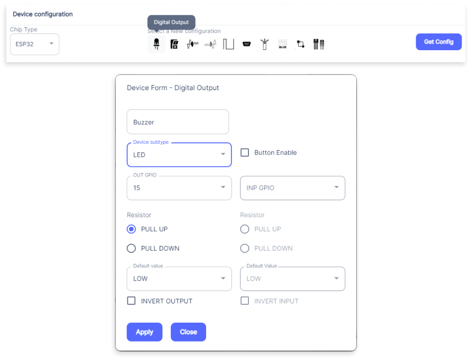
Task: Click the Device Form - Digital Output title
Action: 173,88
